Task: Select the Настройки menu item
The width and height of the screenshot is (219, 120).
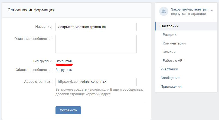Action: pyautogui.click(x=169, y=26)
